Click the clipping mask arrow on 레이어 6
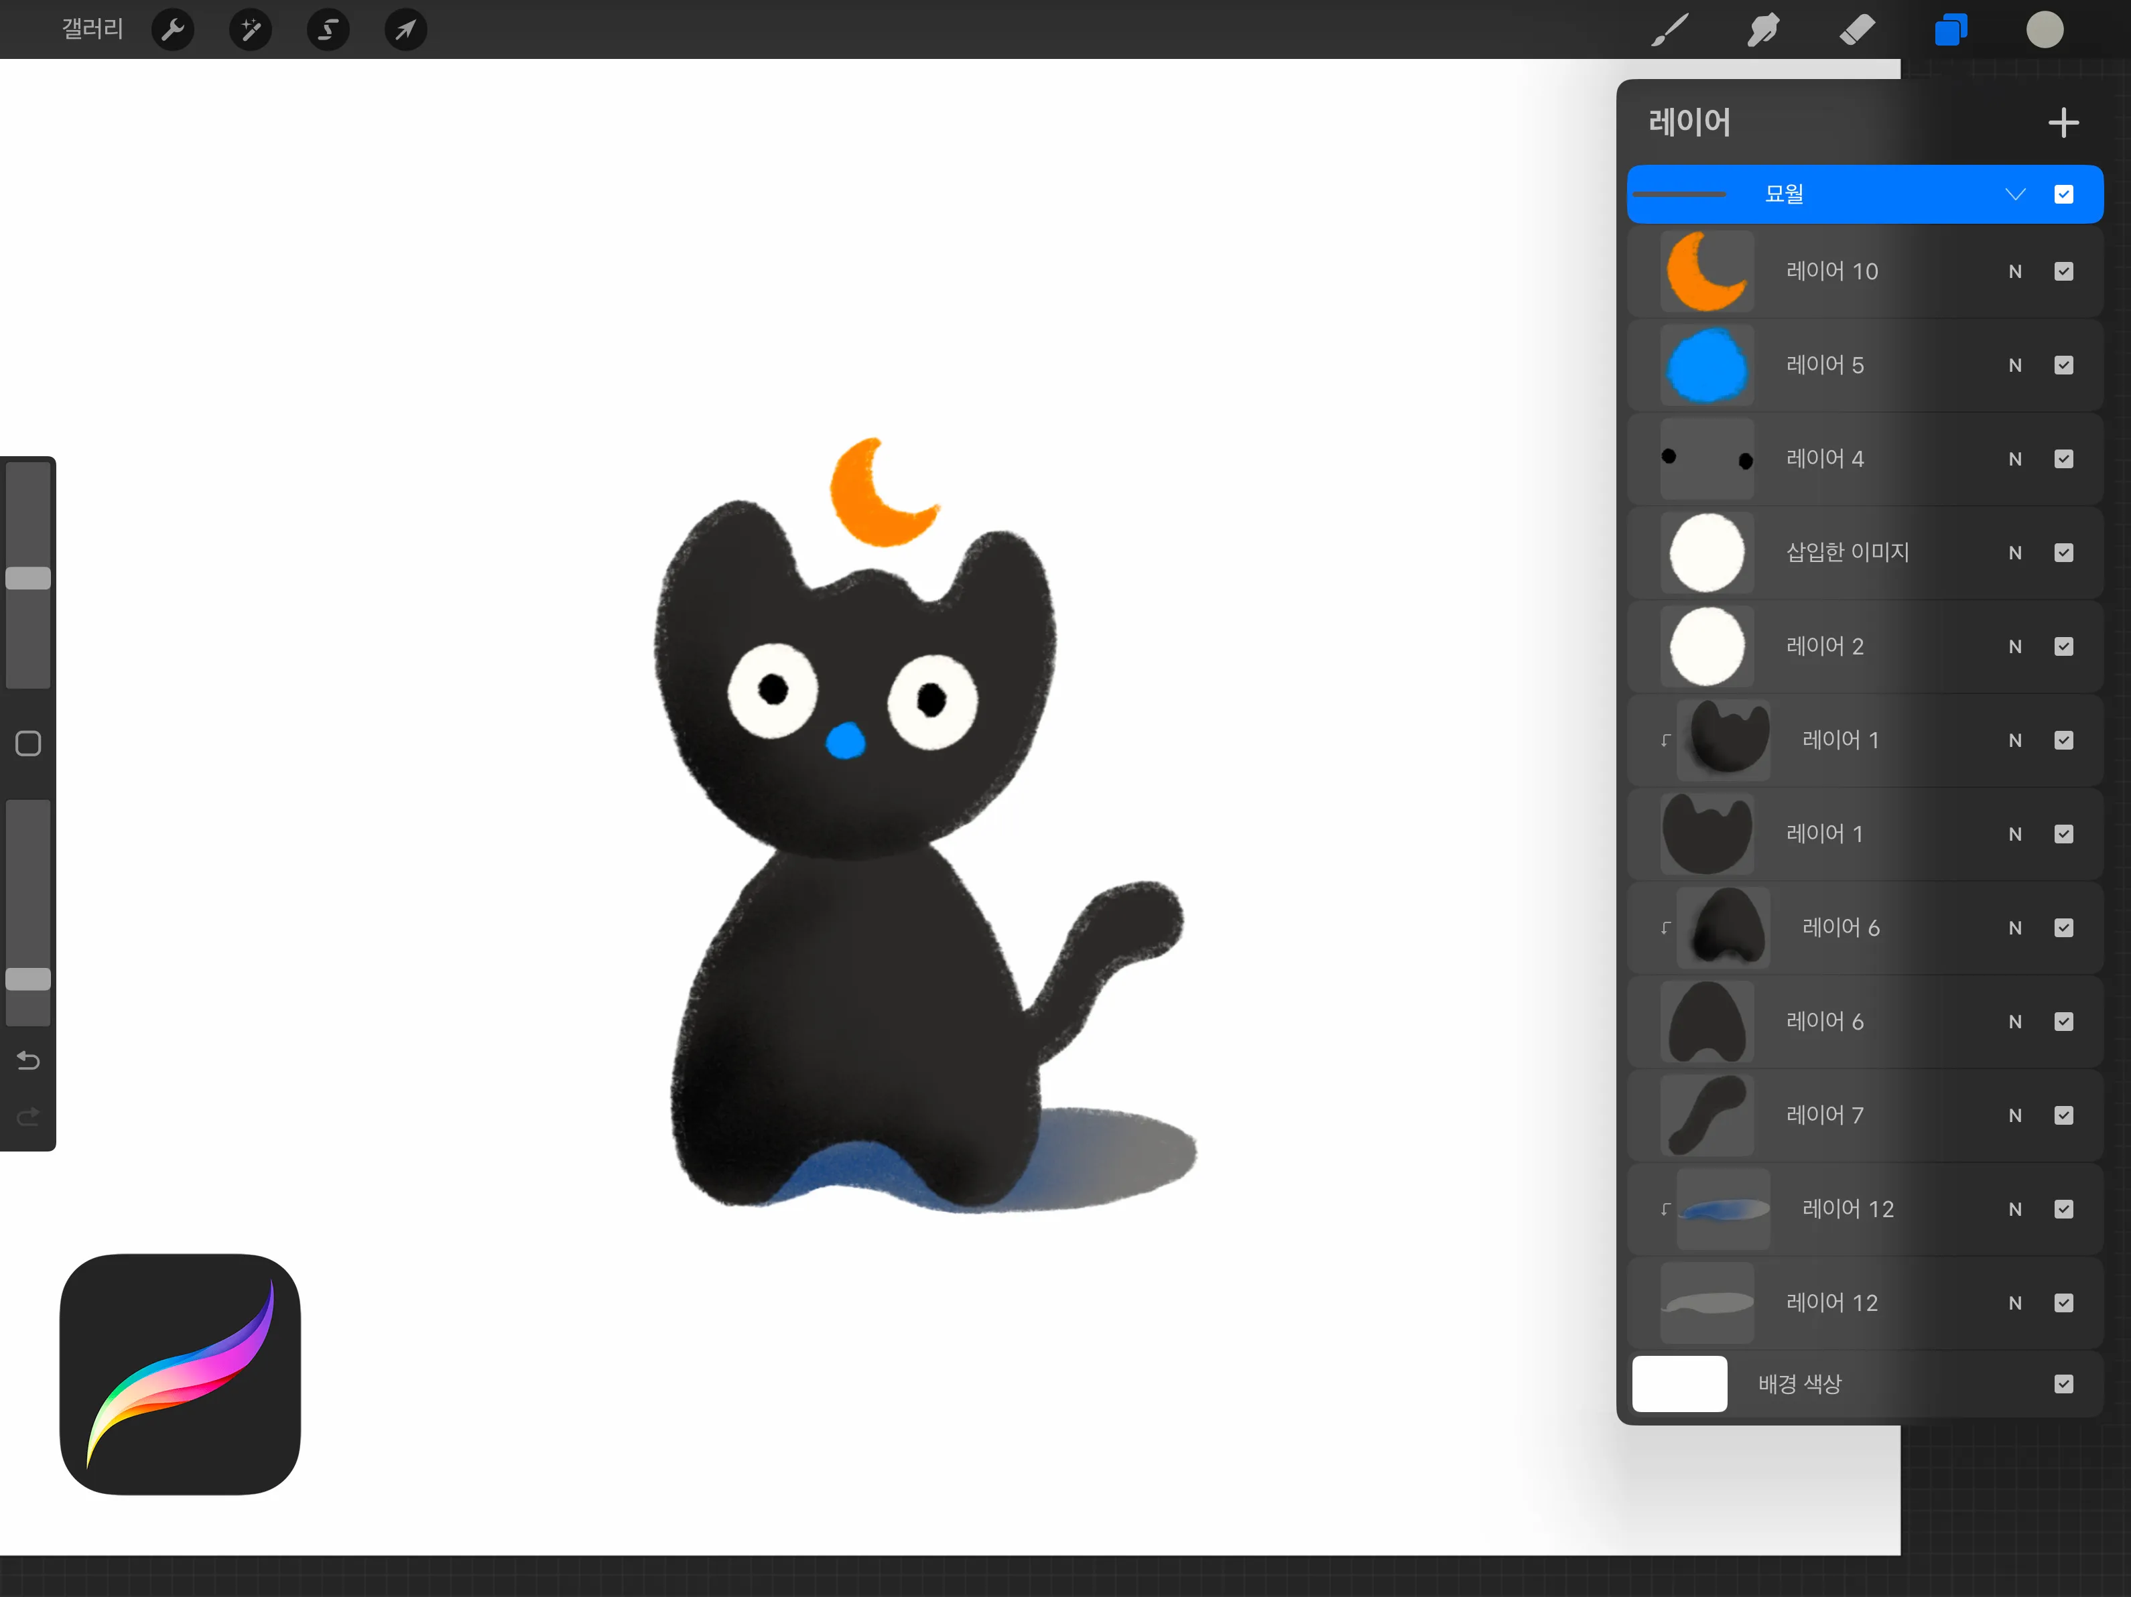 1665,928
